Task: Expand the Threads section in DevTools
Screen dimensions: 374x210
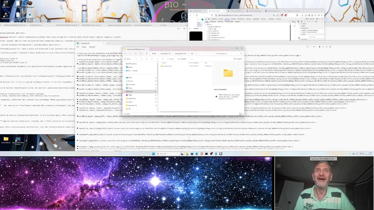Action: [x=301, y=24]
